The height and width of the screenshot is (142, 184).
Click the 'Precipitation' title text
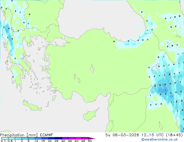pyautogui.click(x=12, y=135)
